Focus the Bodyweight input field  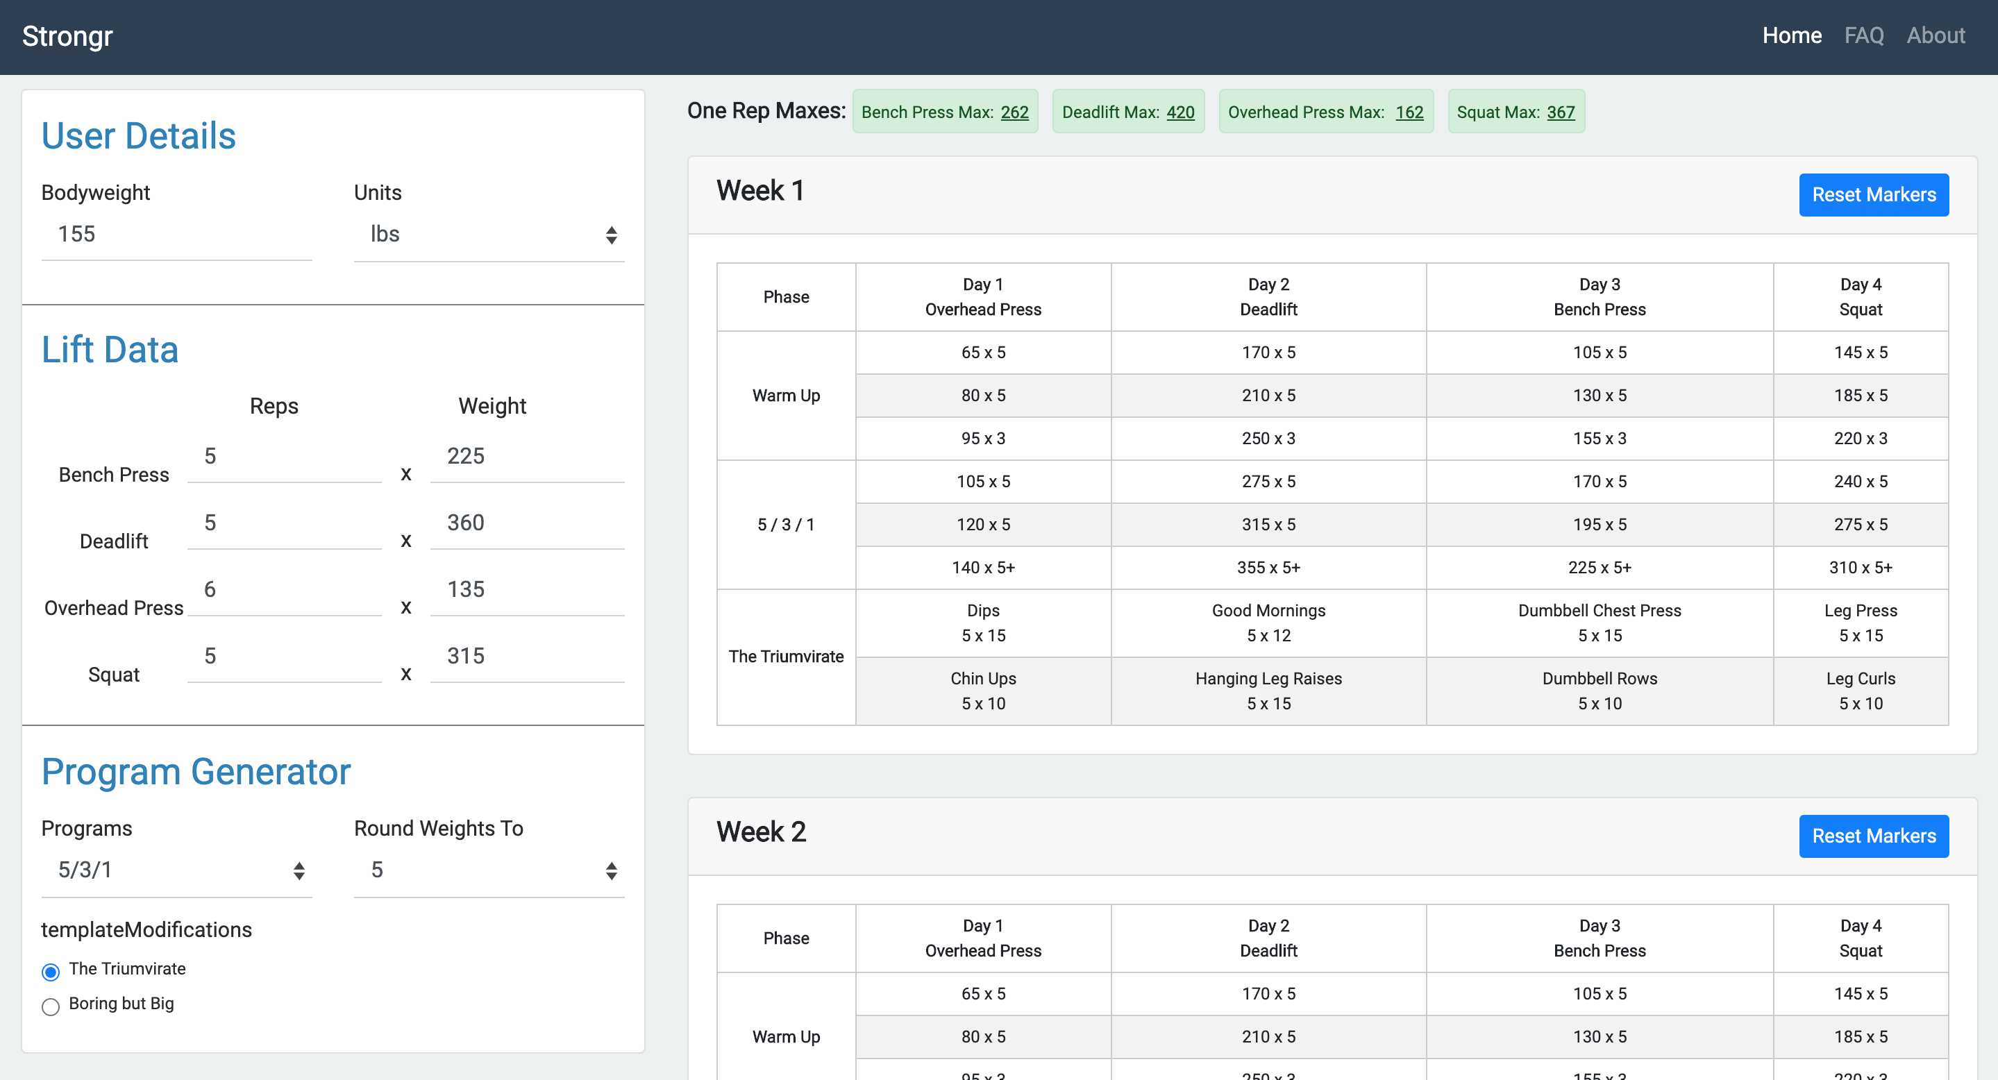click(176, 234)
